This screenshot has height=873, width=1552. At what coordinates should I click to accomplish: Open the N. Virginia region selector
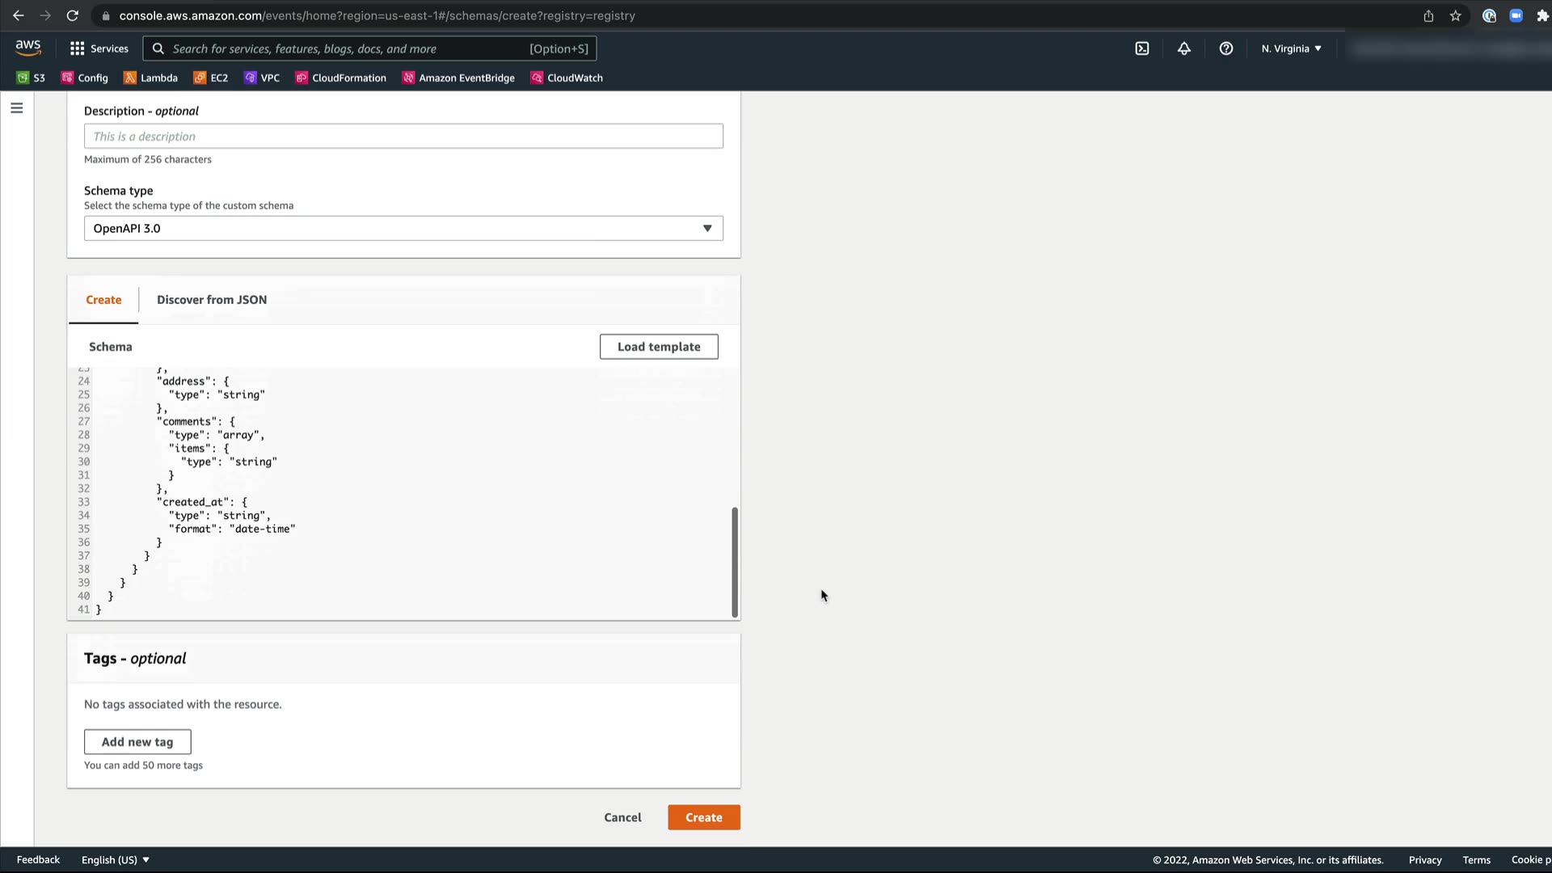click(1291, 48)
